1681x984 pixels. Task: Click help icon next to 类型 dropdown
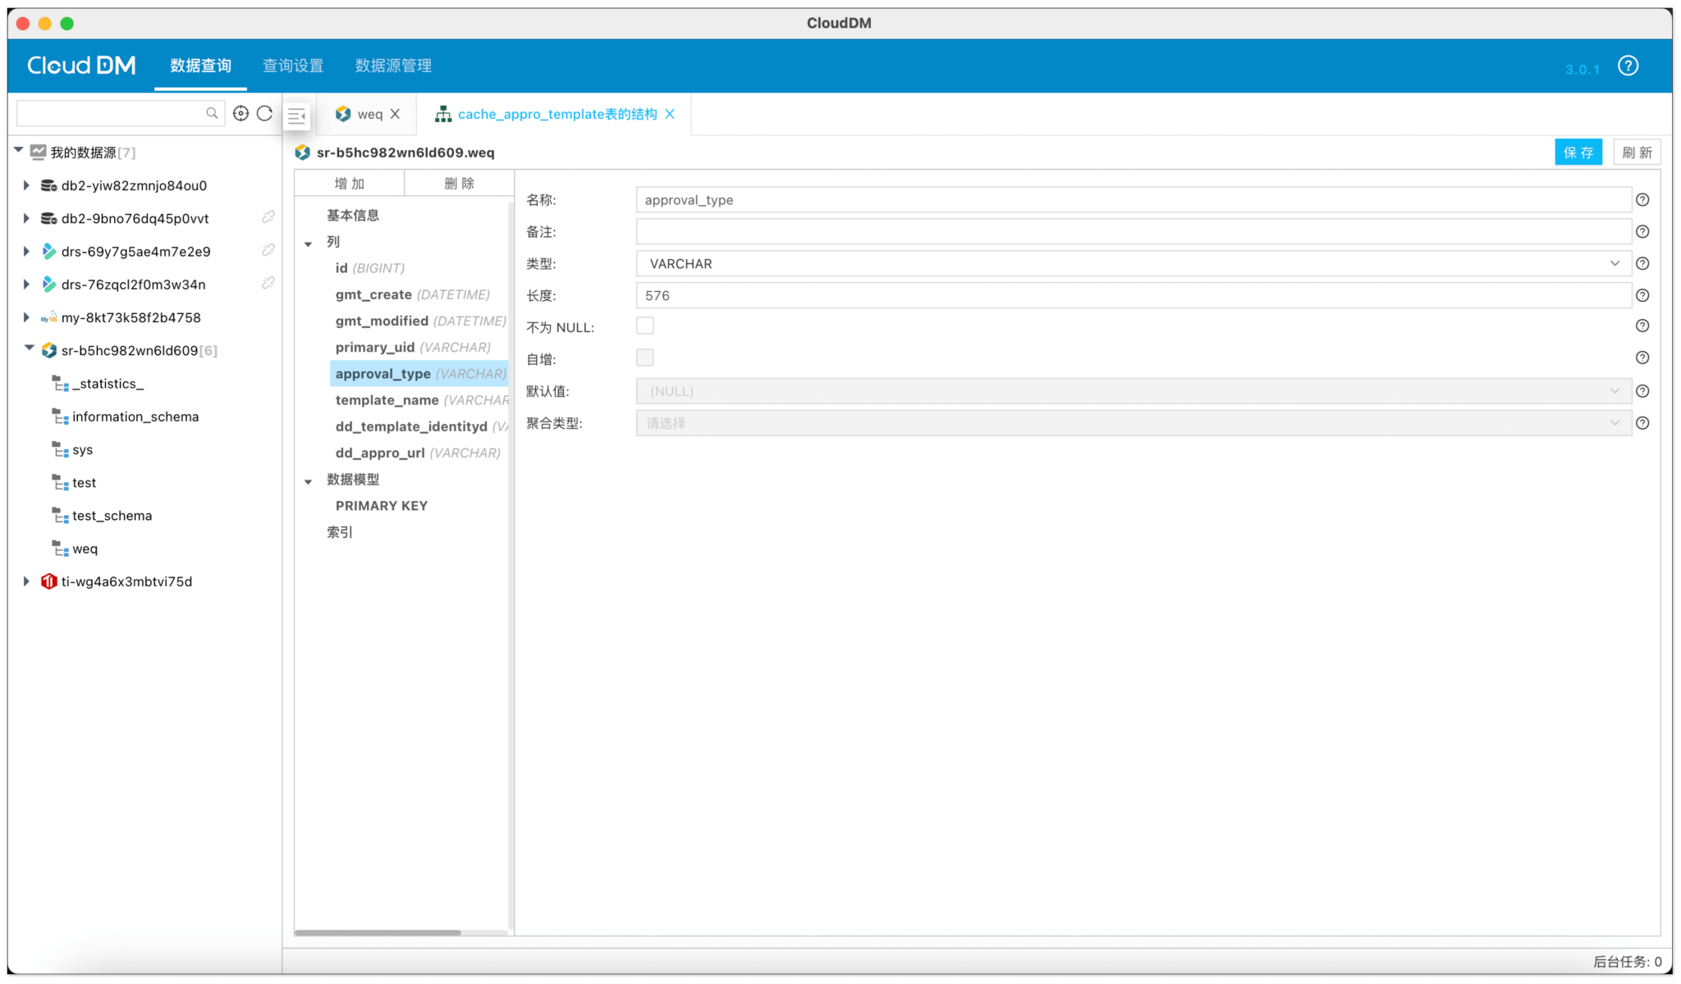click(x=1642, y=263)
